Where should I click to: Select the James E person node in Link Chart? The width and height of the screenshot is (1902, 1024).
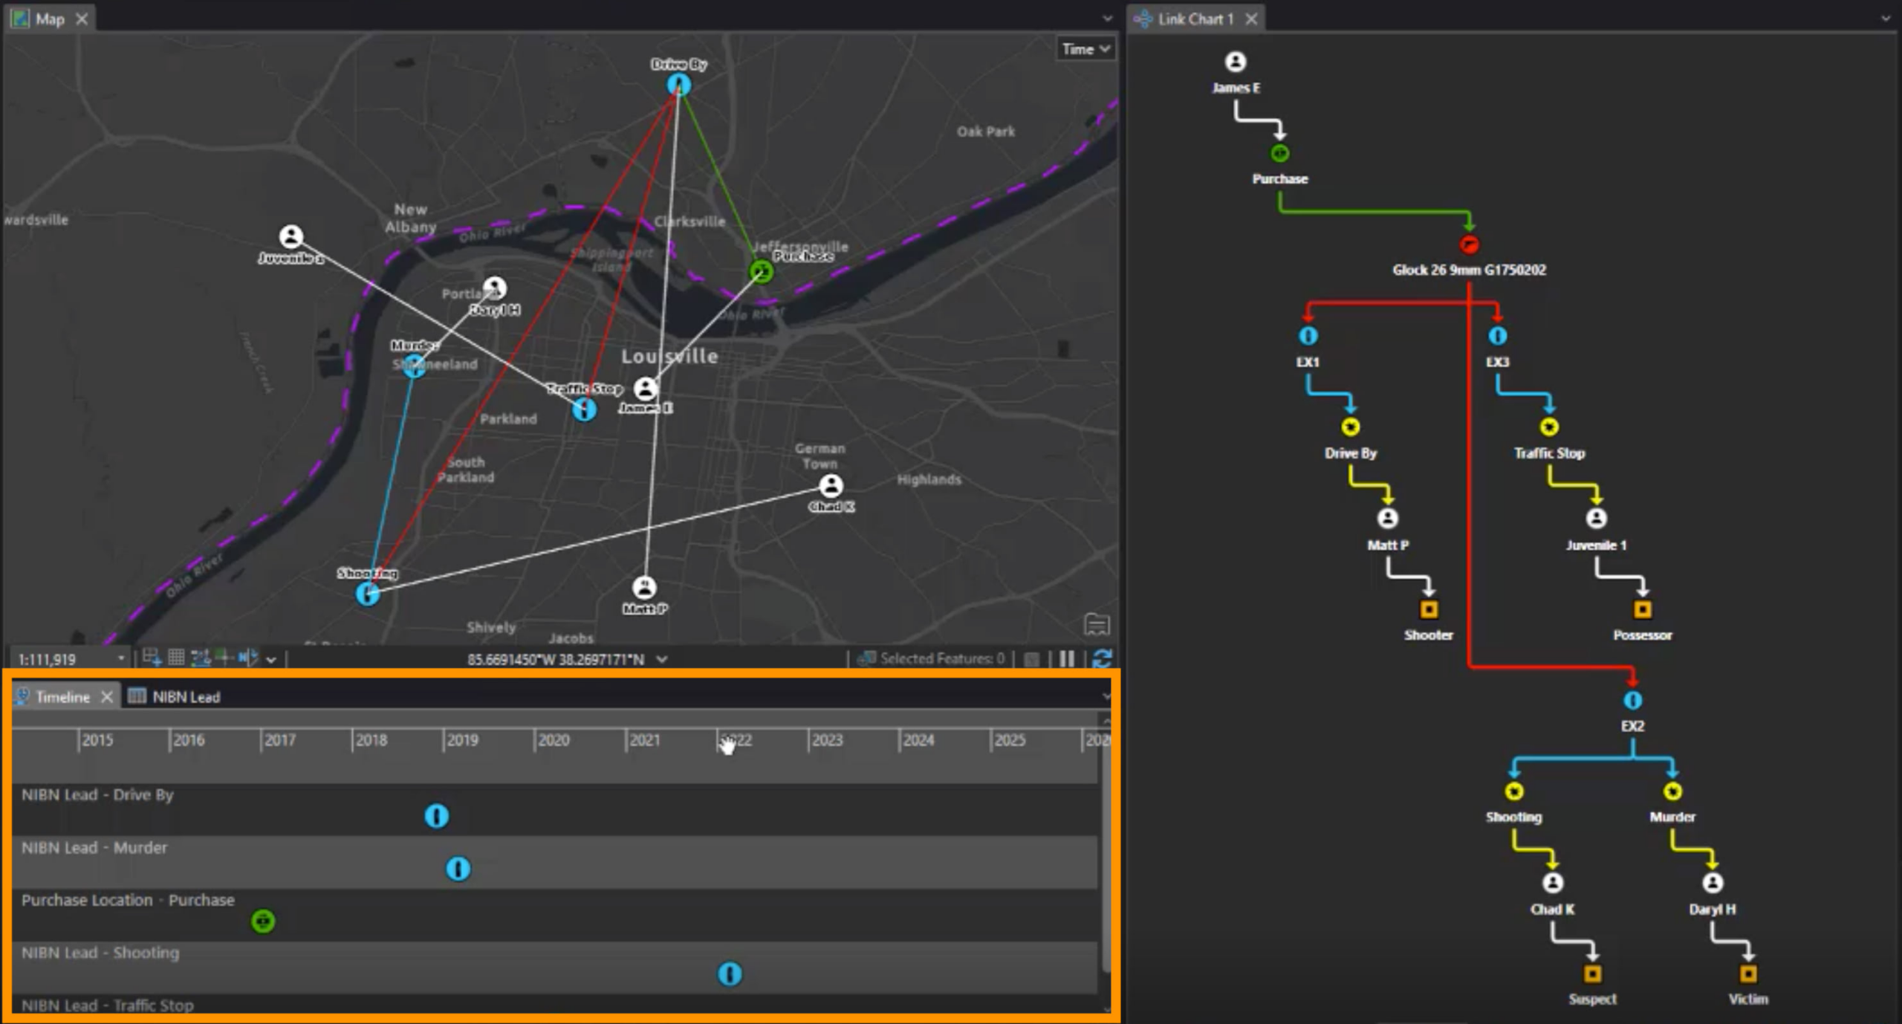tap(1236, 62)
